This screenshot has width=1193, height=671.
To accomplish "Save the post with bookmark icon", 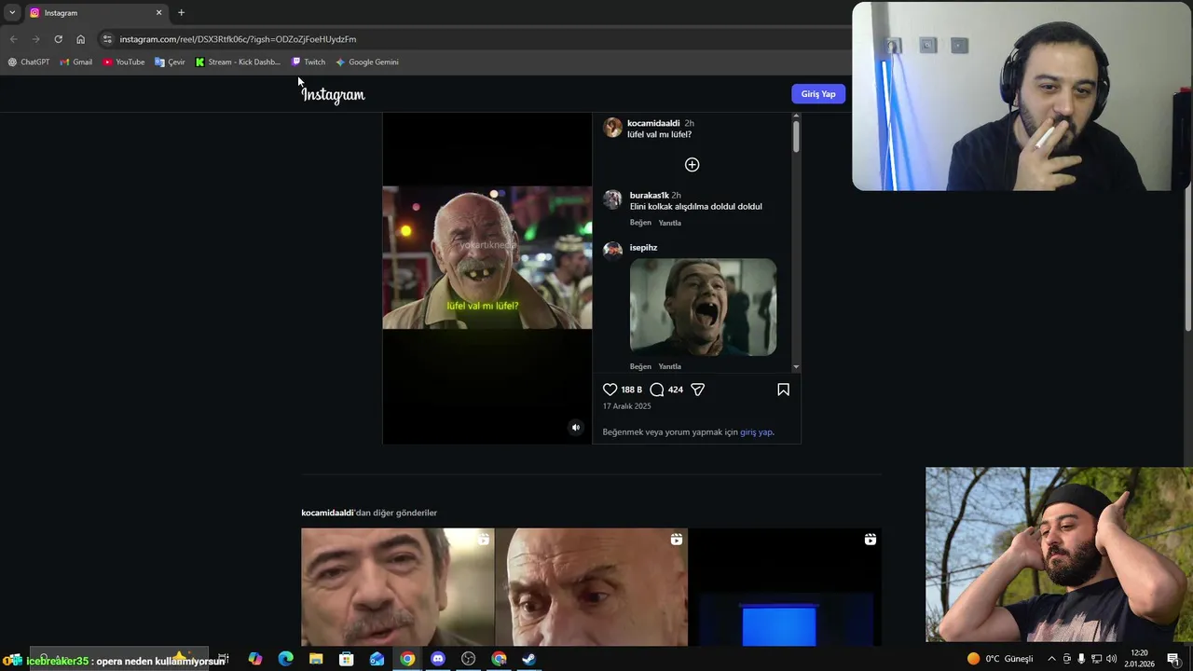I will point(783,390).
